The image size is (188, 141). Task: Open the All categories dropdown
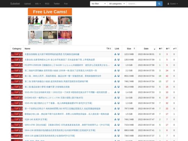click(117, 4)
